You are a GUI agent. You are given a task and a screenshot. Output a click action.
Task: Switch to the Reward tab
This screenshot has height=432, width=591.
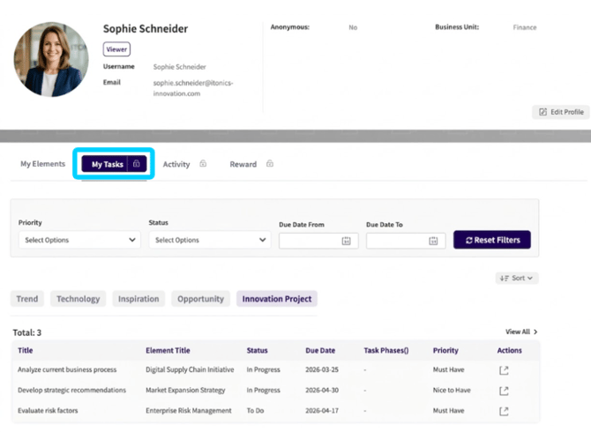243,164
